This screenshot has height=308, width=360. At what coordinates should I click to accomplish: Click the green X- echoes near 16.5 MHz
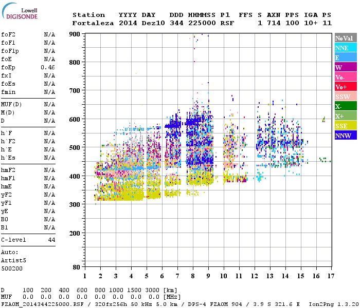click(325, 160)
